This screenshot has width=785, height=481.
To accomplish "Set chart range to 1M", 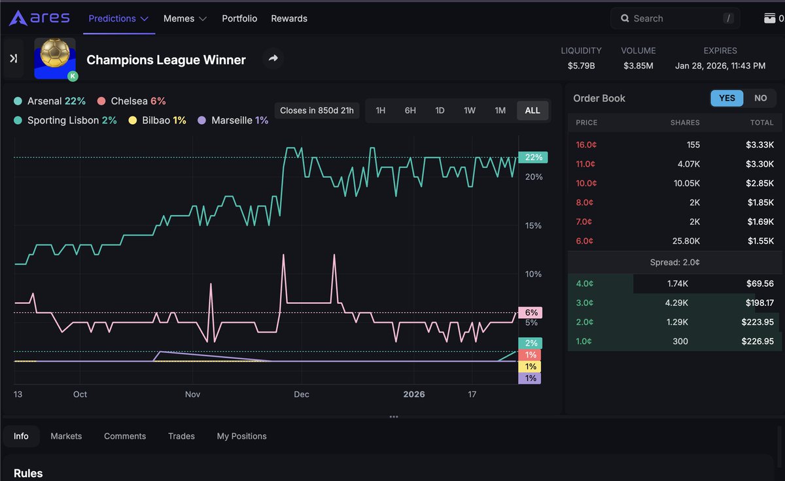I will point(500,110).
